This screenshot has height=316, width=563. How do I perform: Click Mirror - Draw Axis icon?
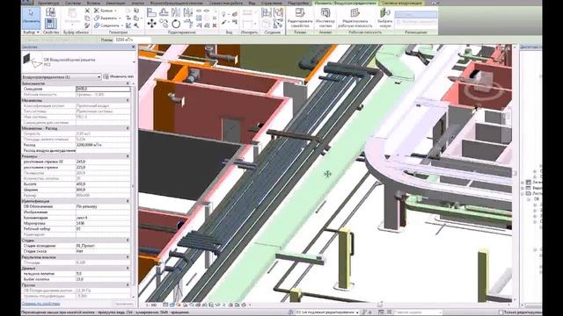[188, 12]
